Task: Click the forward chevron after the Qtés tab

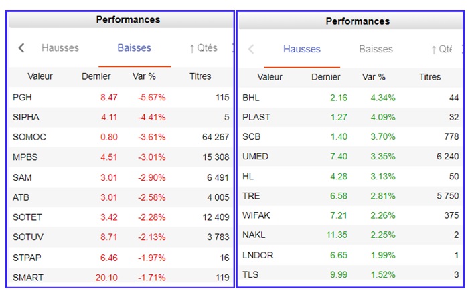Action: click(232, 48)
